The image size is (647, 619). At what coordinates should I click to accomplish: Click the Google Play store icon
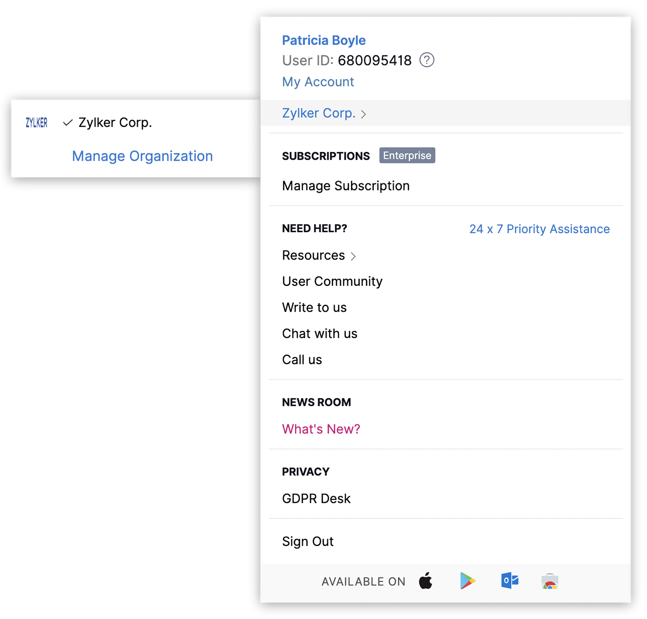(x=467, y=581)
